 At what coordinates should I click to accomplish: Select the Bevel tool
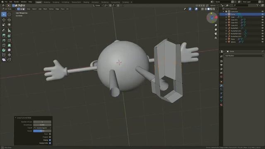(4, 41)
